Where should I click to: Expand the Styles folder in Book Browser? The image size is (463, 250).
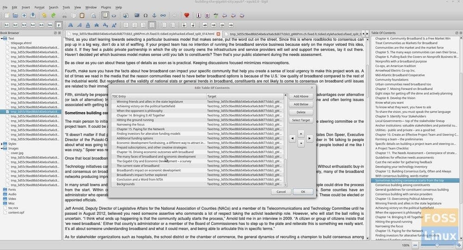[x=2, y=144]
